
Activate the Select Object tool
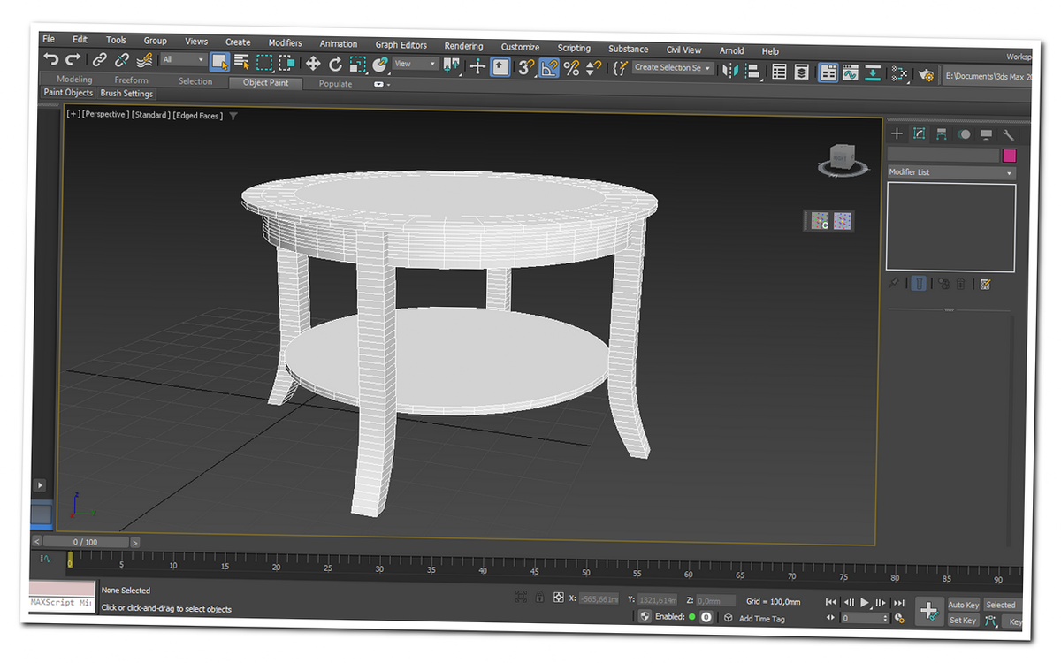219,62
